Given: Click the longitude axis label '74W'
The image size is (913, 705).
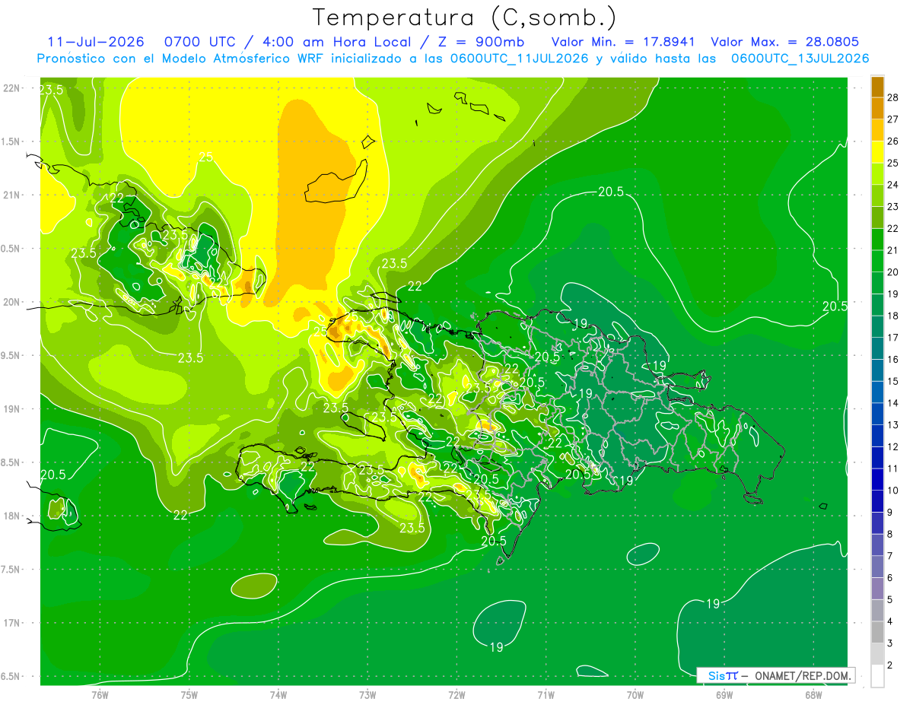Looking at the screenshot, I should [278, 694].
